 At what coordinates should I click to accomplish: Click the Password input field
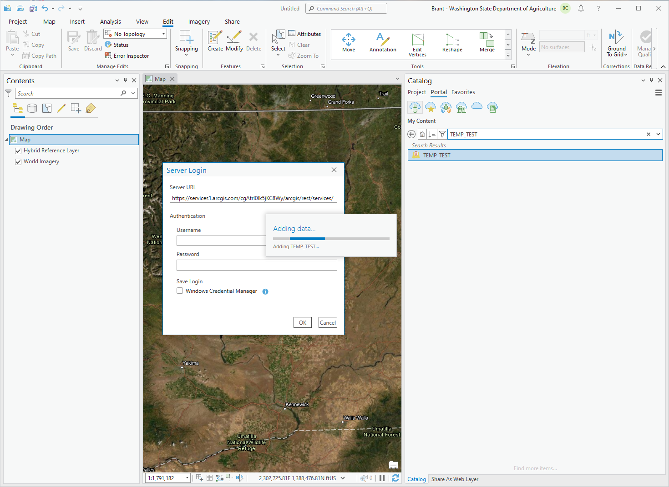tap(257, 265)
